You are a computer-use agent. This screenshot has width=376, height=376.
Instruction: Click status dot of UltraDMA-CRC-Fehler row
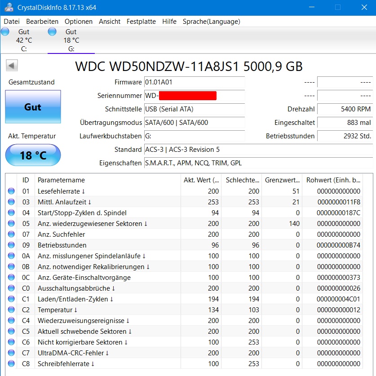[11, 353]
